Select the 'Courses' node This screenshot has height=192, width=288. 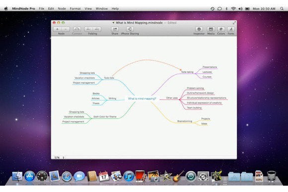[207, 77]
